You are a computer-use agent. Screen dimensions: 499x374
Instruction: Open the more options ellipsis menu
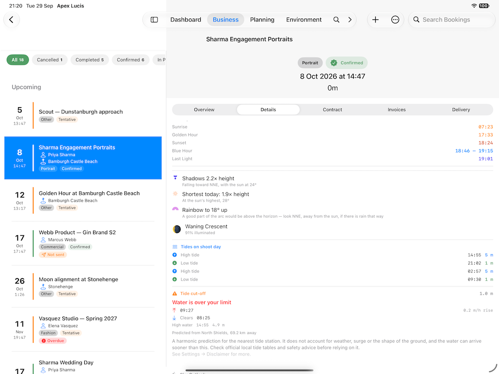coord(395,19)
